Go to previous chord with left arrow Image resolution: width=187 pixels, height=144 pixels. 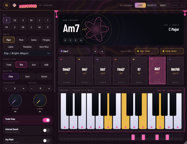click(95, 51)
